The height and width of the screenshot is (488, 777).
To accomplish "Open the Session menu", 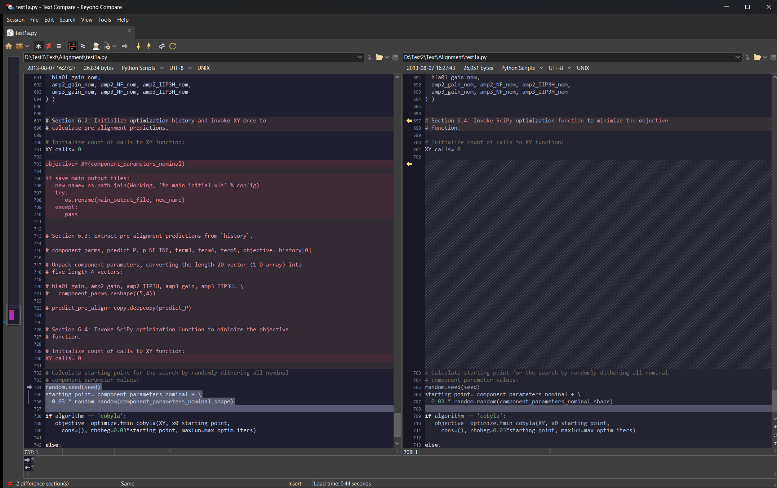I will tap(15, 20).
